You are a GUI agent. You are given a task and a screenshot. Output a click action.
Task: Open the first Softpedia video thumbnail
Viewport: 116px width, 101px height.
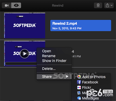pos(25,25)
